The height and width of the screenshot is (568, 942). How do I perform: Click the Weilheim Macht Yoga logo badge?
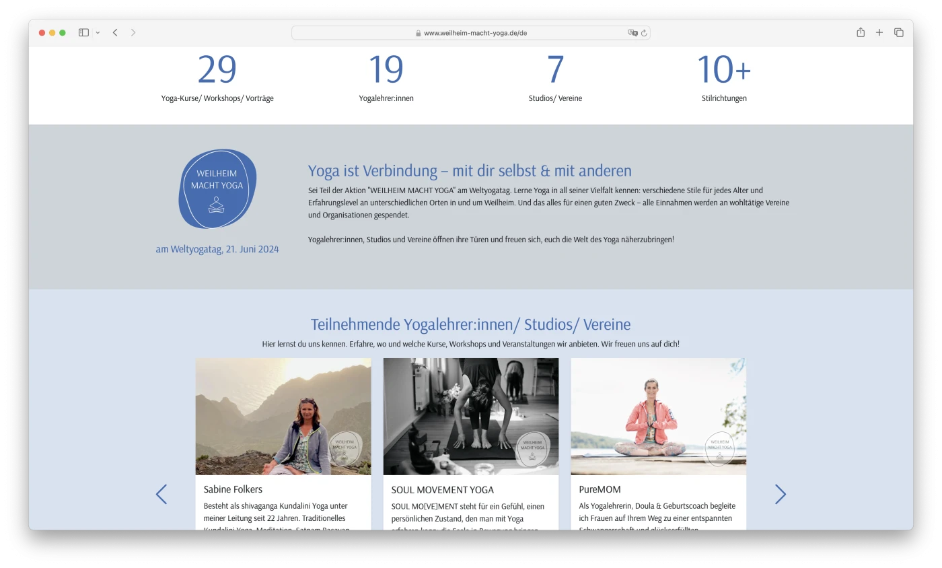click(x=217, y=188)
